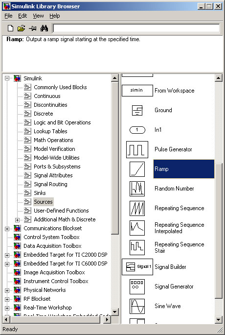Select the Continuous library
The image size is (225, 335).
(x=47, y=96)
